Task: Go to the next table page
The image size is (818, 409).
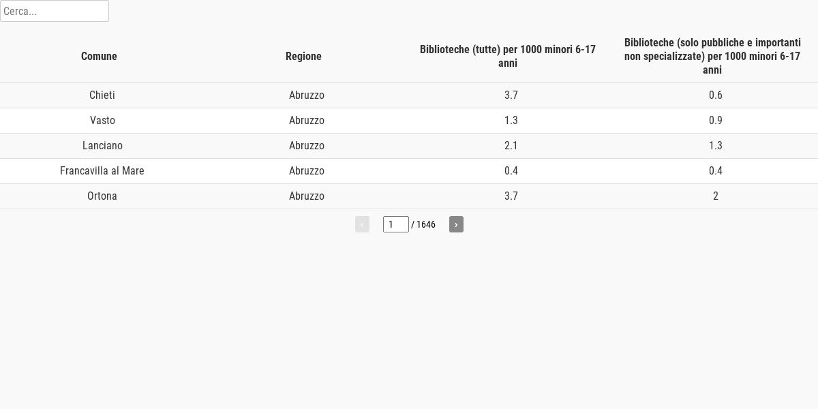Action: (456, 224)
